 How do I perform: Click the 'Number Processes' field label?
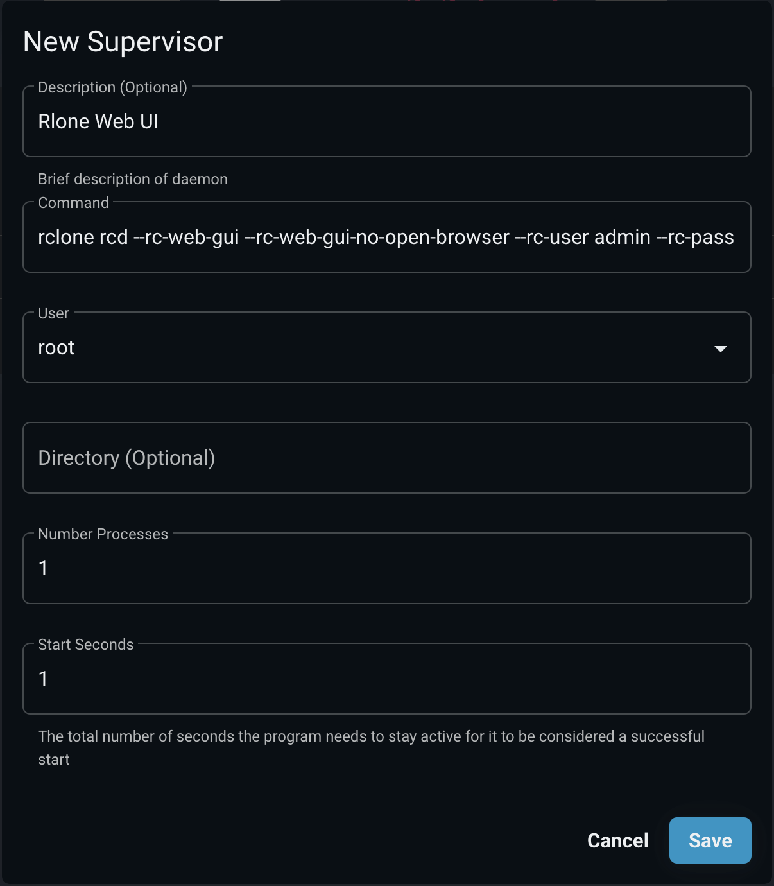(x=103, y=534)
